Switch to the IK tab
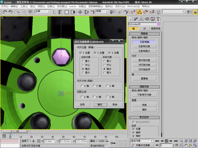Viewport: 198px width, 148px height. click(145, 29)
